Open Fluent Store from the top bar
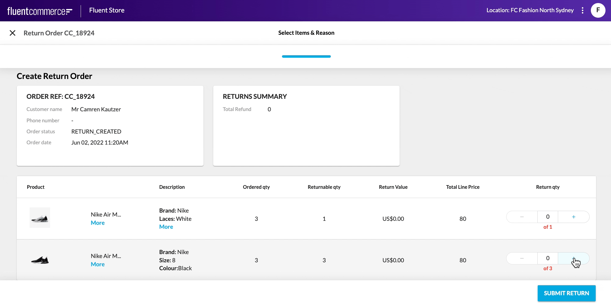This screenshot has width=611, height=305. [106, 10]
